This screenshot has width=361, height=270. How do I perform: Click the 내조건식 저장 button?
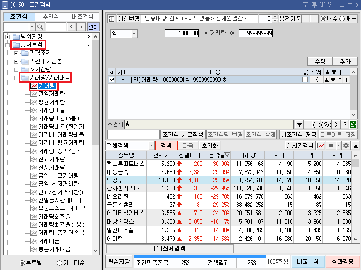pyautogui.click(x=299, y=135)
